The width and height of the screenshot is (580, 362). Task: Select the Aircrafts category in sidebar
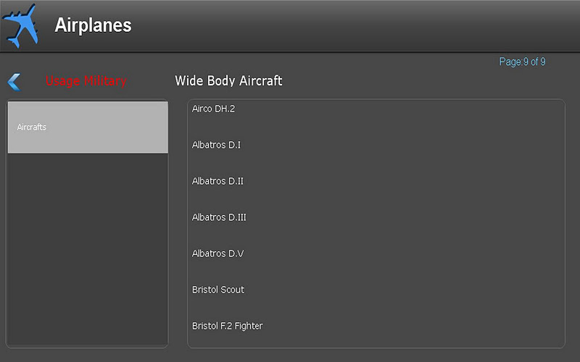tap(88, 127)
